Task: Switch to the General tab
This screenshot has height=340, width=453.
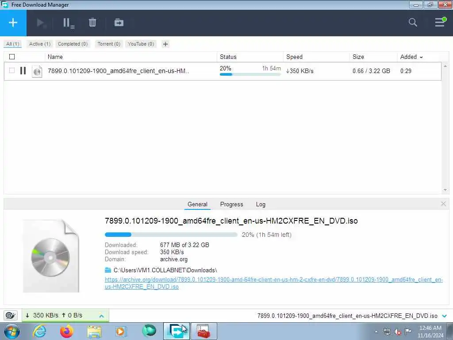Action: [197, 204]
